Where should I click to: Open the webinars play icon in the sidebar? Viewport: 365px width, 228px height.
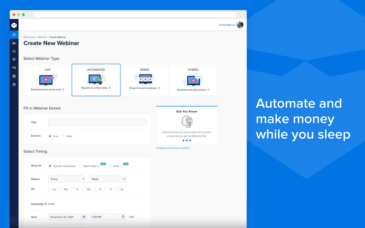tap(14, 35)
